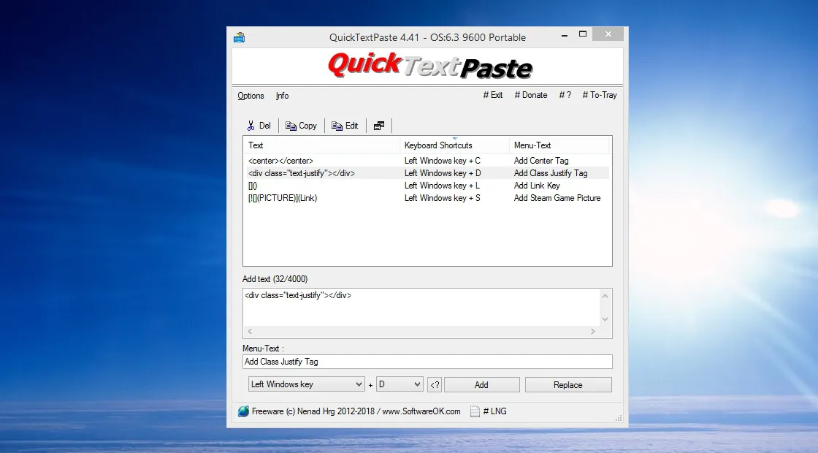The width and height of the screenshot is (818, 453).
Task: Click the Left Windows key + S cell
Action: [x=443, y=198]
